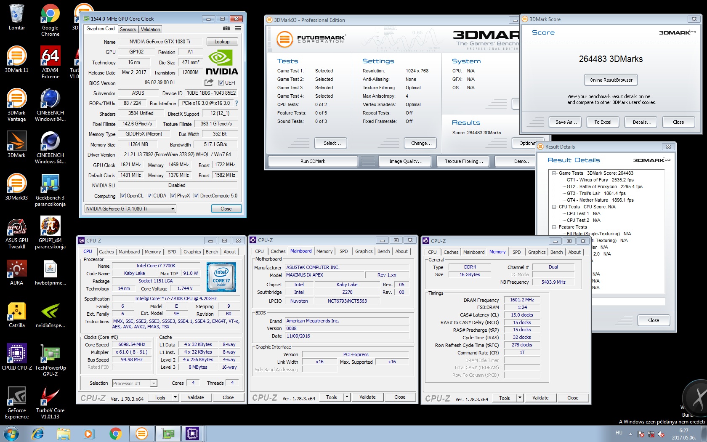707x442 pixels.
Task: Open Internet Explorer from the taskbar
Action: click(38, 433)
